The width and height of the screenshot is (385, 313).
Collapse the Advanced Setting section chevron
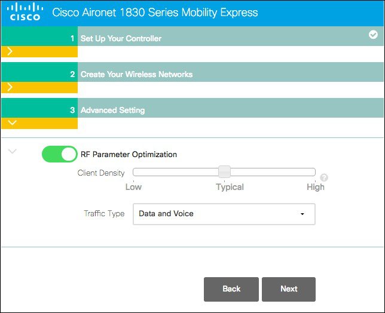13,123
